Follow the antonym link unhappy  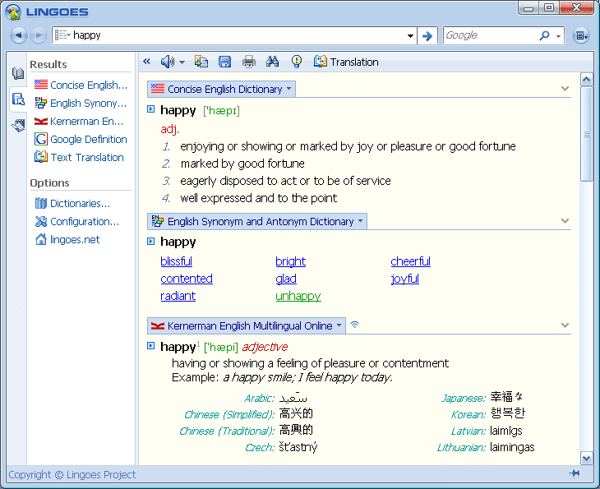[x=298, y=296]
